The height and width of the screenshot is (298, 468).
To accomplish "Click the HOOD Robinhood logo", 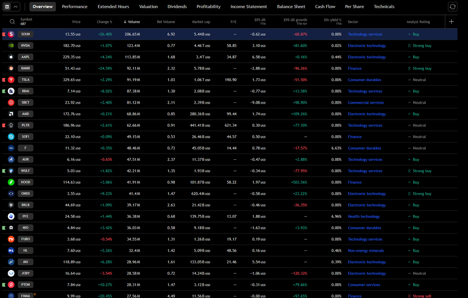I will [11, 182].
